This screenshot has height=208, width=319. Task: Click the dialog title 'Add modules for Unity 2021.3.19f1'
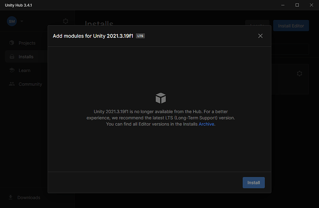93,36
